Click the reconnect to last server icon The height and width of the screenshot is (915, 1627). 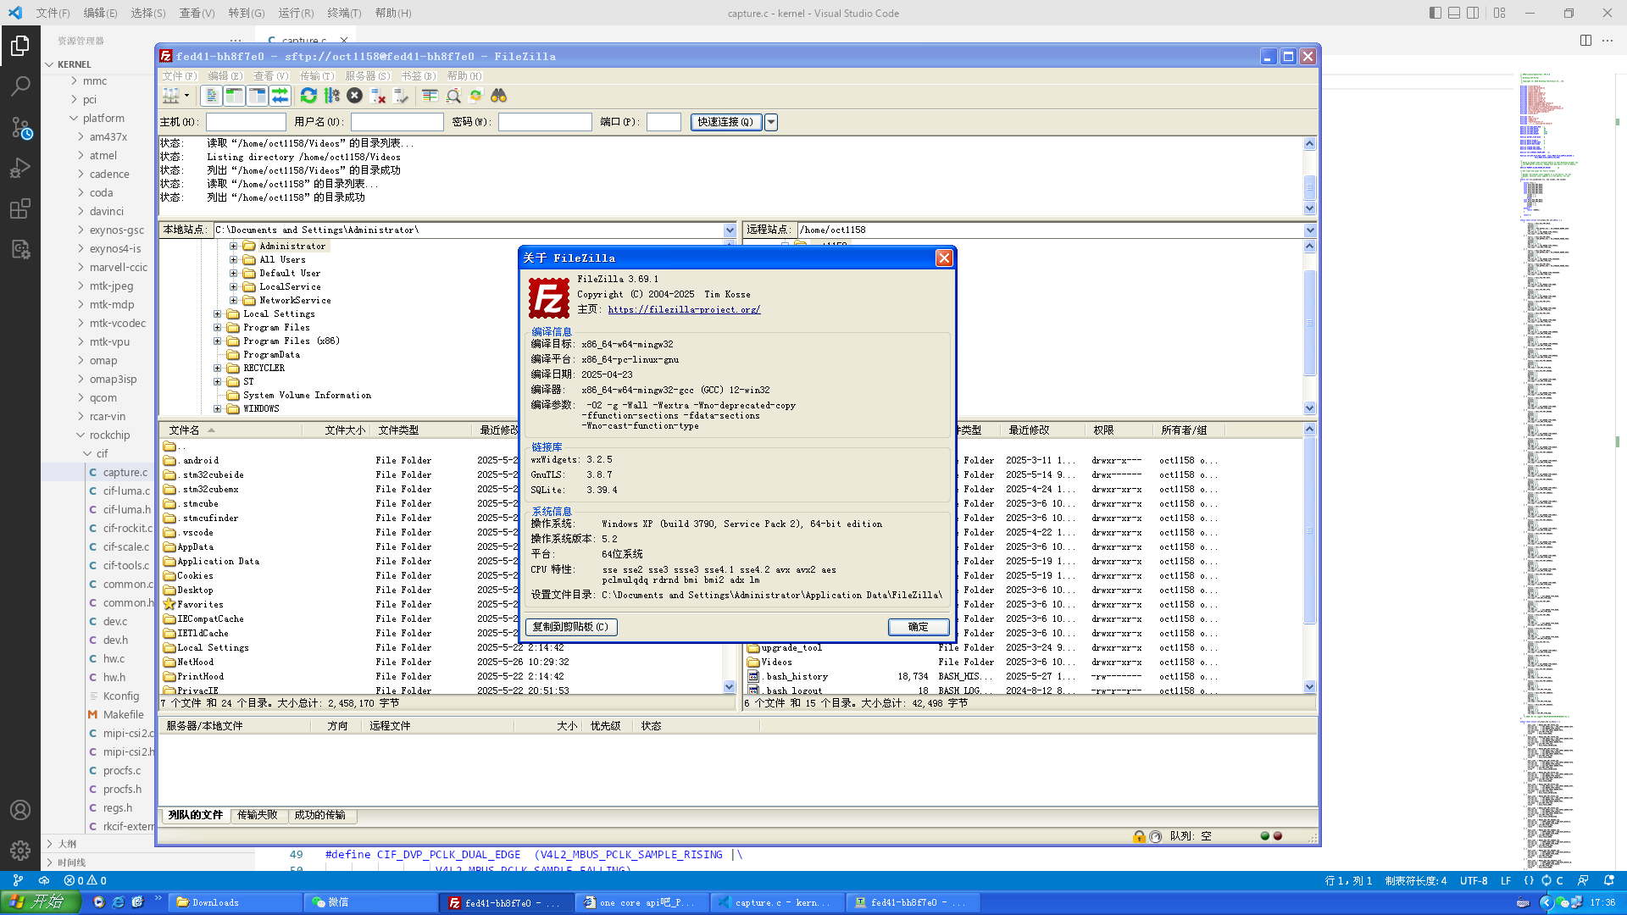tap(401, 96)
